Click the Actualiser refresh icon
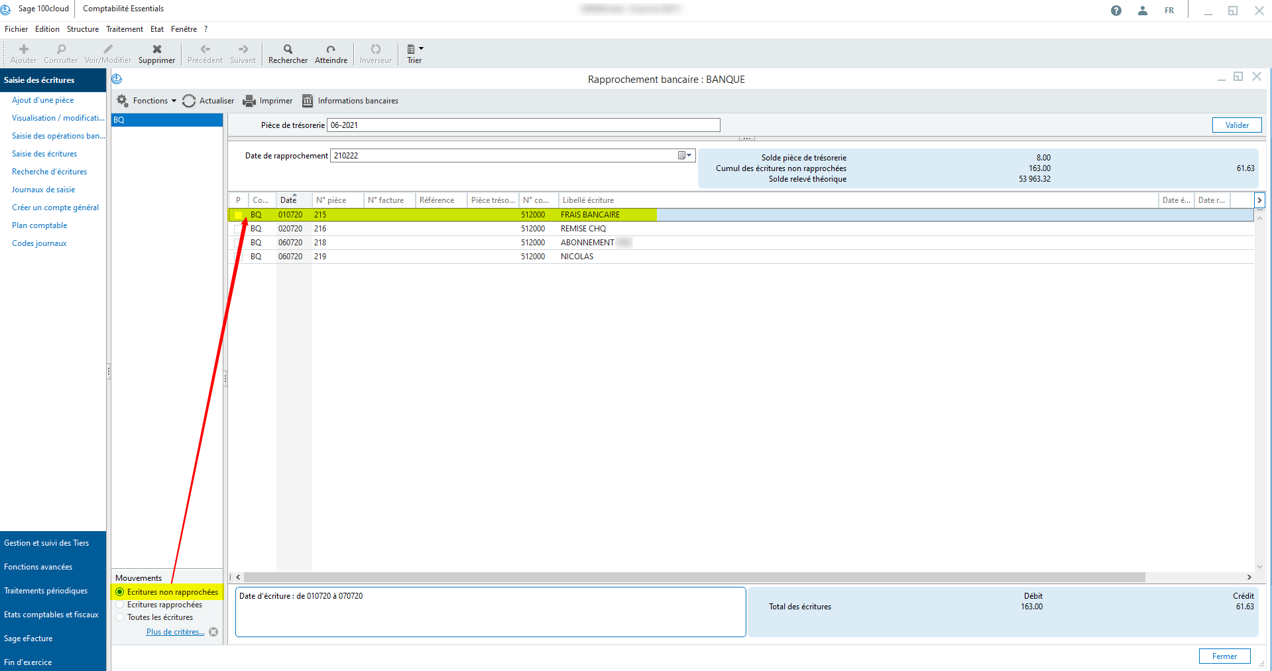This screenshot has height=671, width=1272. tap(190, 101)
